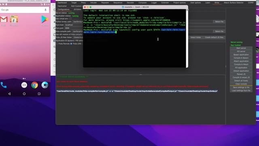Click the Start server button
The width and height of the screenshot is (259, 146).
pyautogui.click(x=241, y=48)
